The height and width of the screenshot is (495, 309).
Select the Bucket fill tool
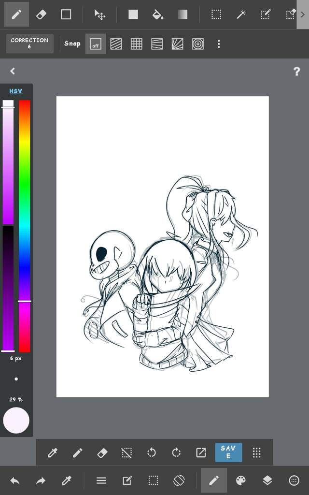(158, 14)
